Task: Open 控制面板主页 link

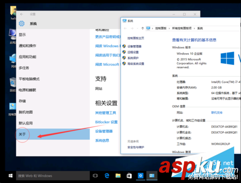Action: [x=136, y=38]
